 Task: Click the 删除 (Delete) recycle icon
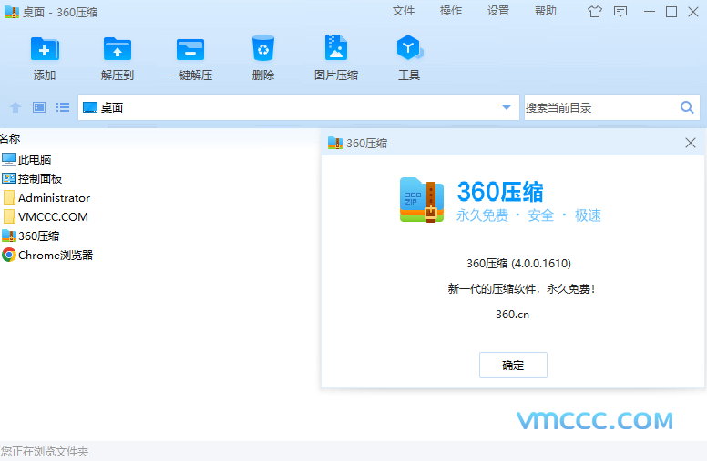pyautogui.click(x=263, y=49)
